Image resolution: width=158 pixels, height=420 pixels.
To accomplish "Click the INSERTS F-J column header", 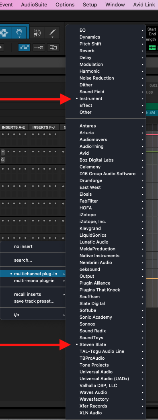I will tap(44, 127).
